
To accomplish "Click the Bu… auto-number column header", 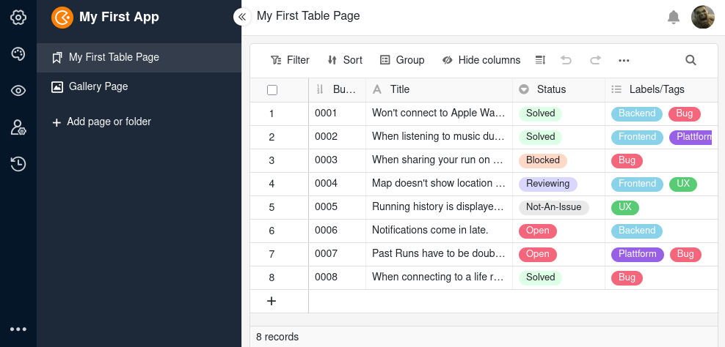I will point(337,89).
